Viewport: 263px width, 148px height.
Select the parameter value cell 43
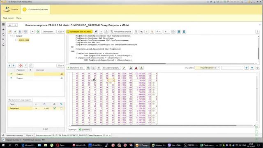point(49,74)
